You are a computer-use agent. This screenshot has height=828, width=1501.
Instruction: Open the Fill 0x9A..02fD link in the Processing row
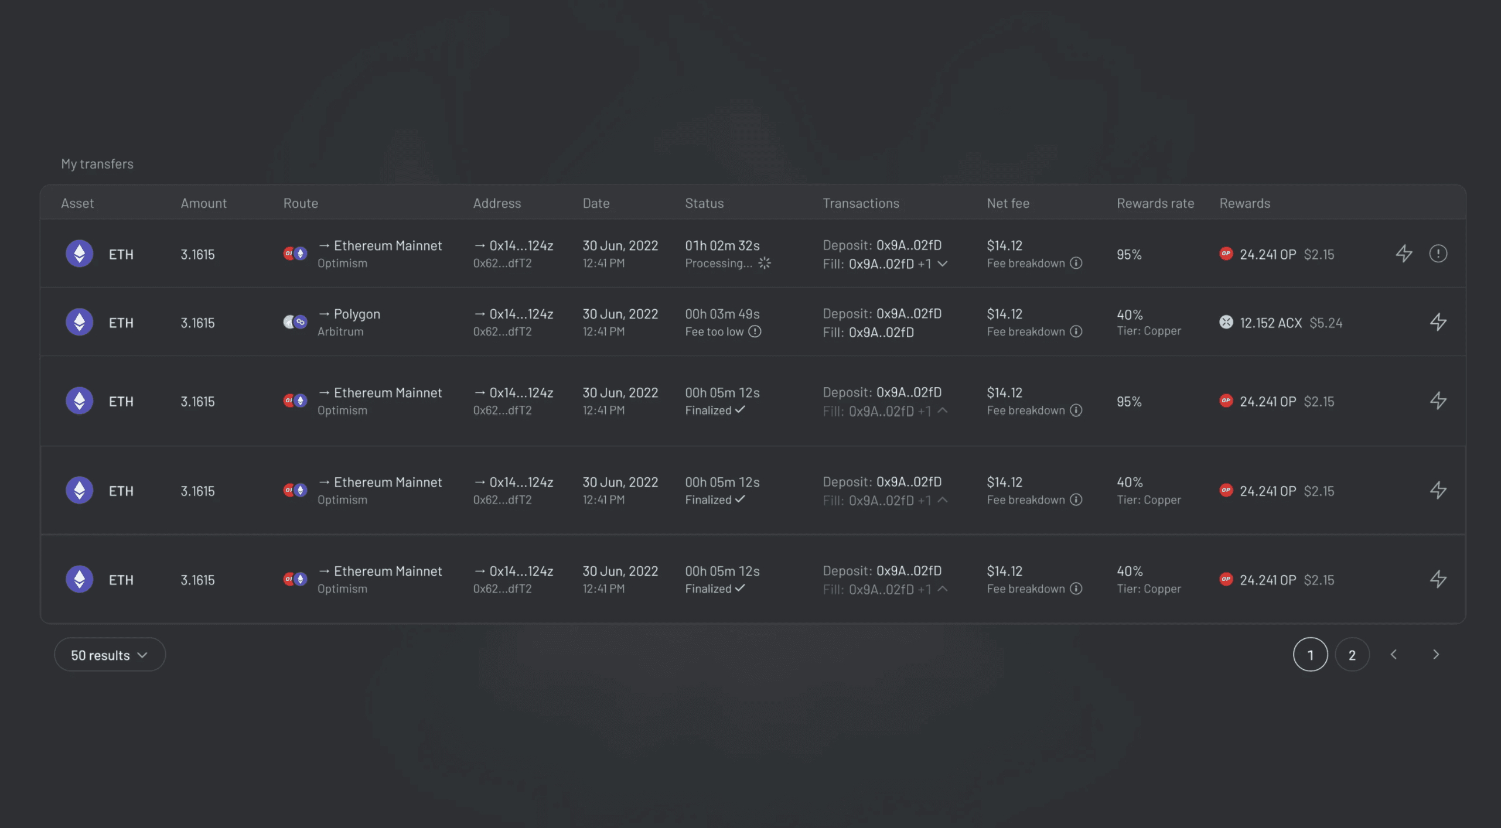pyautogui.click(x=881, y=264)
